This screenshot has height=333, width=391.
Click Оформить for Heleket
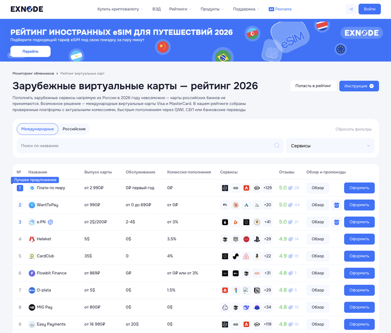pos(359,239)
